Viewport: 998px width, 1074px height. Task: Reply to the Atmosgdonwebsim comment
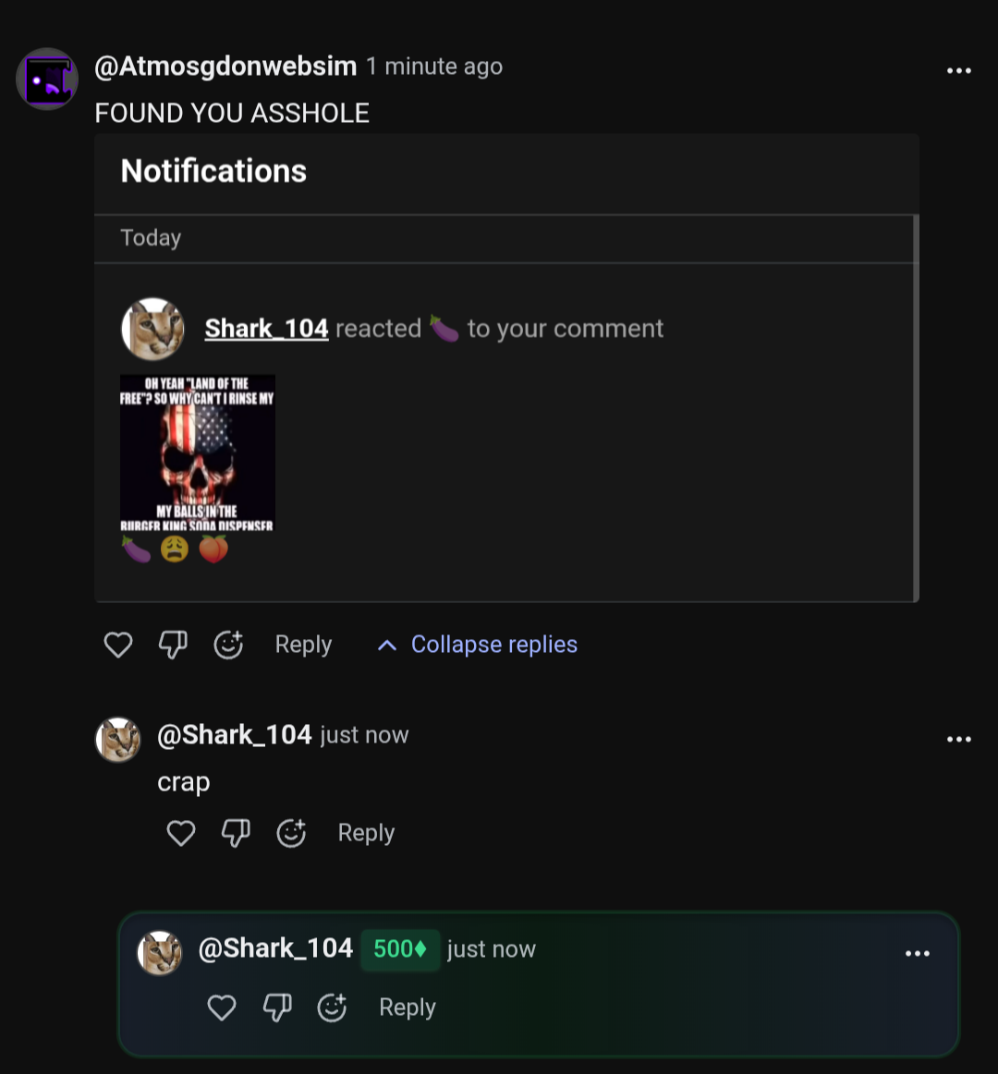click(303, 645)
